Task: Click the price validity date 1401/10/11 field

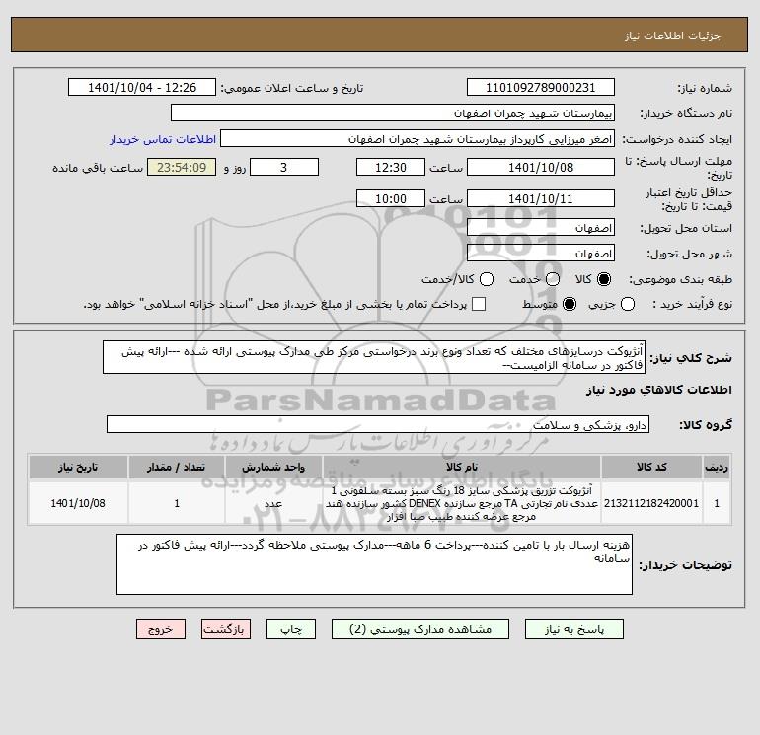Action: point(541,198)
